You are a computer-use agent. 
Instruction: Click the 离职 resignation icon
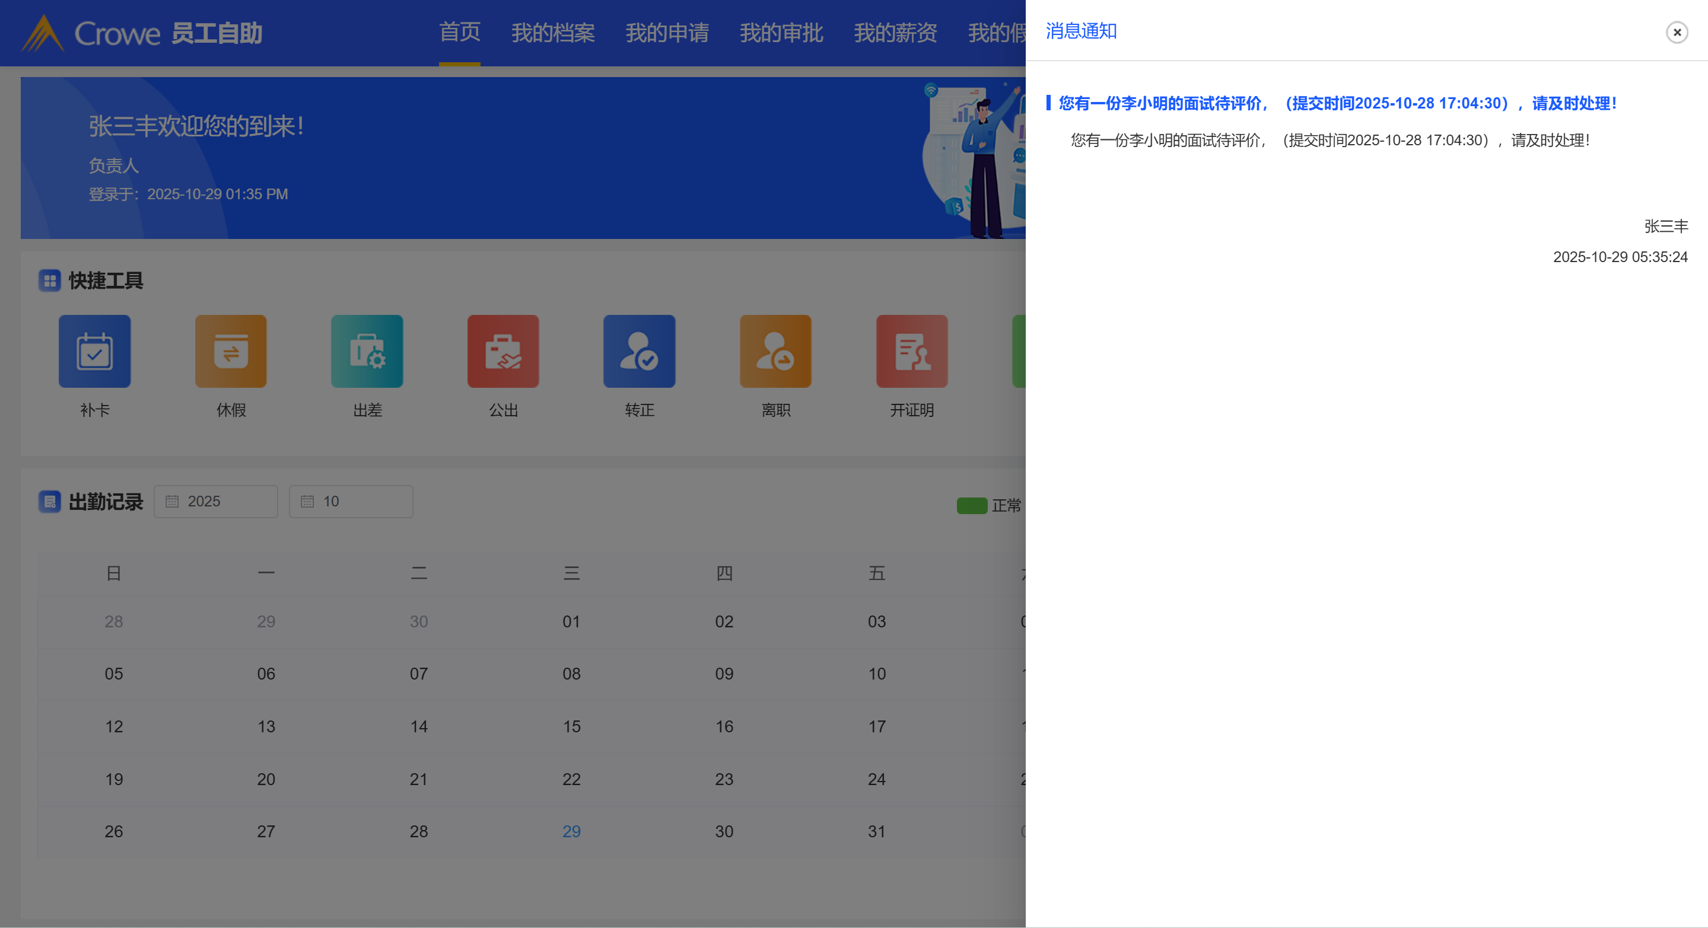click(775, 351)
